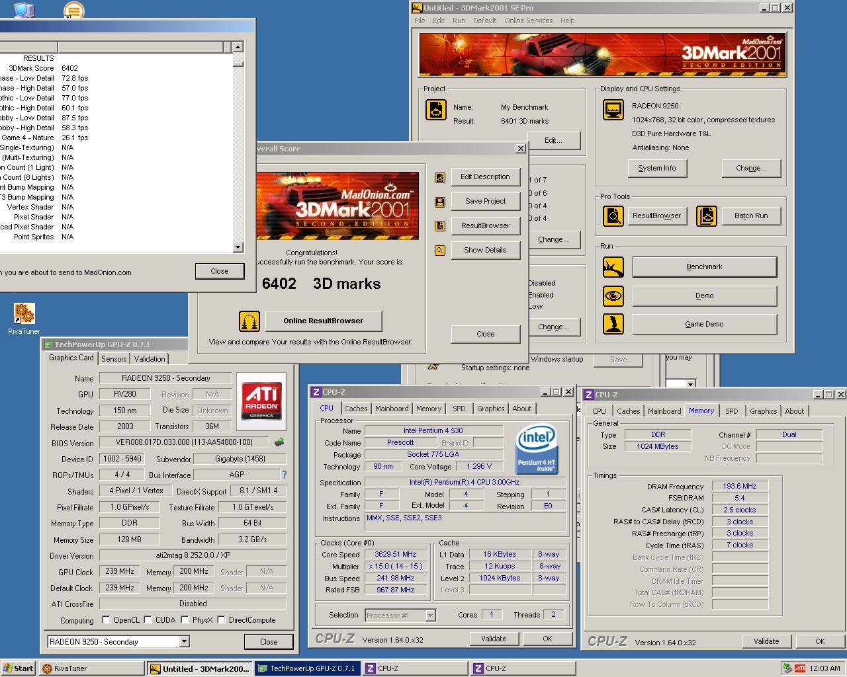Click Edit Description button
847x677 pixels.
pyautogui.click(x=485, y=177)
